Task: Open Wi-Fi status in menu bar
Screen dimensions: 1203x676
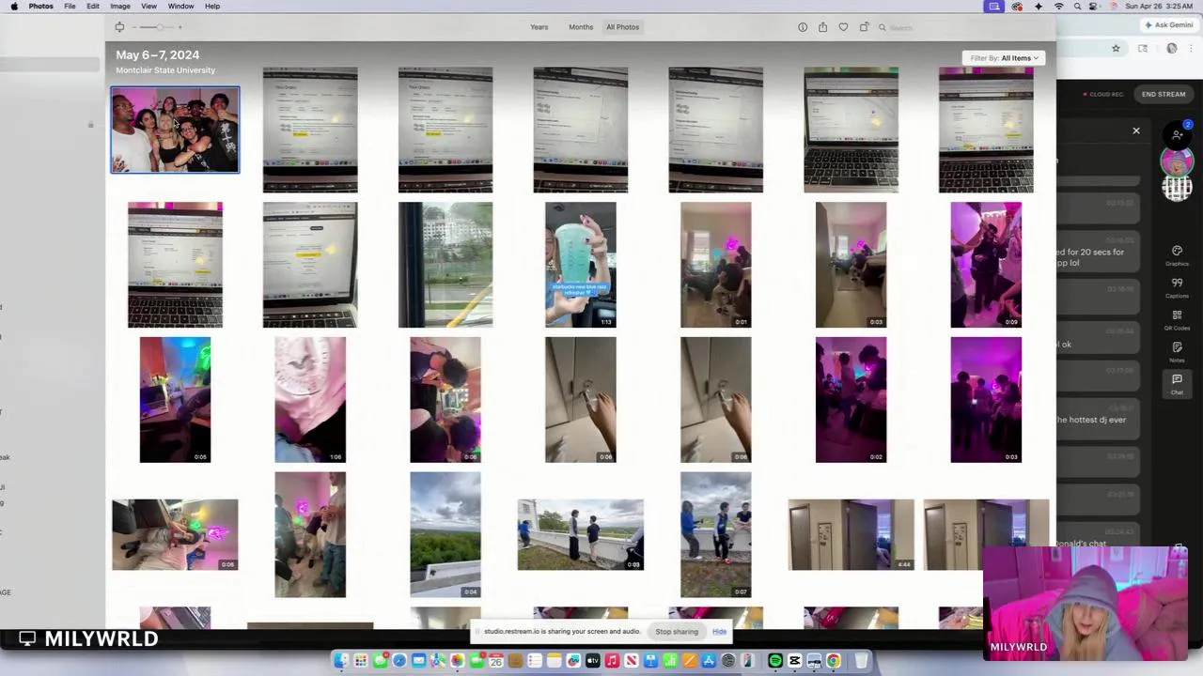Action: click(x=1059, y=7)
